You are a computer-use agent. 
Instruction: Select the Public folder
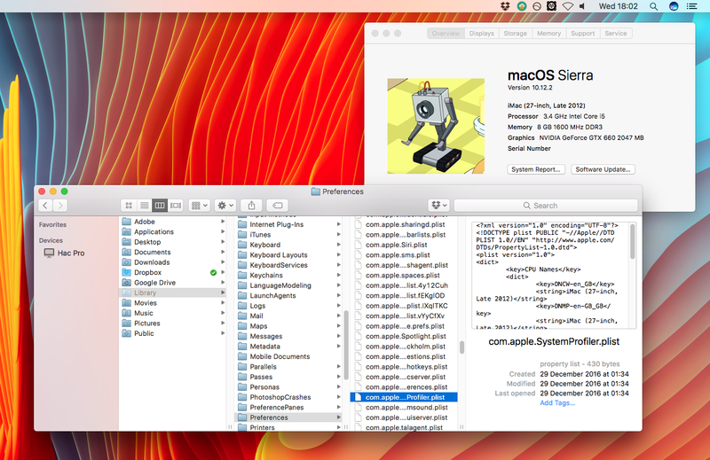click(x=173, y=333)
